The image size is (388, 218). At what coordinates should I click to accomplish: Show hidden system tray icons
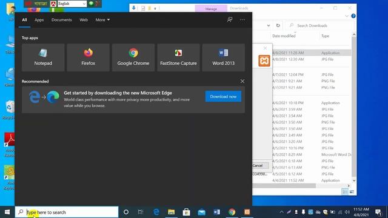[281, 212]
